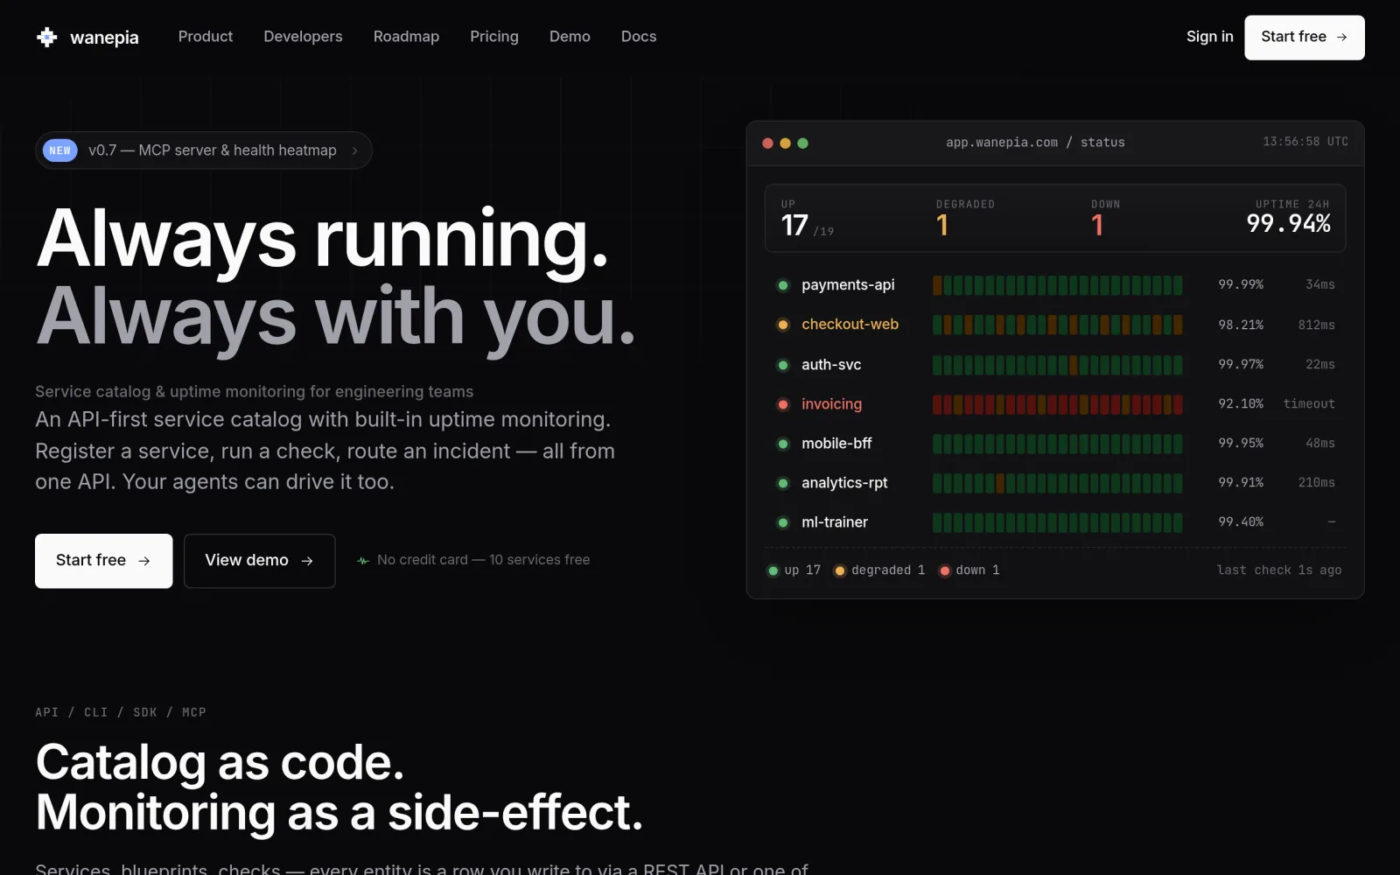Click the API / CLI / SDK / MCP label
The image size is (1400, 875).
coord(121,712)
